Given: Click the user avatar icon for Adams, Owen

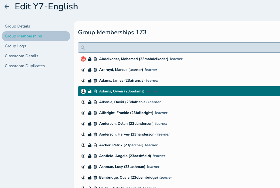Looking at the screenshot, I should (x=83, y=91).
